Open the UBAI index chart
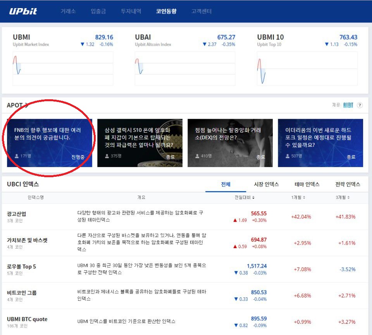The image size is (372, 335). [x=185, y=69]
